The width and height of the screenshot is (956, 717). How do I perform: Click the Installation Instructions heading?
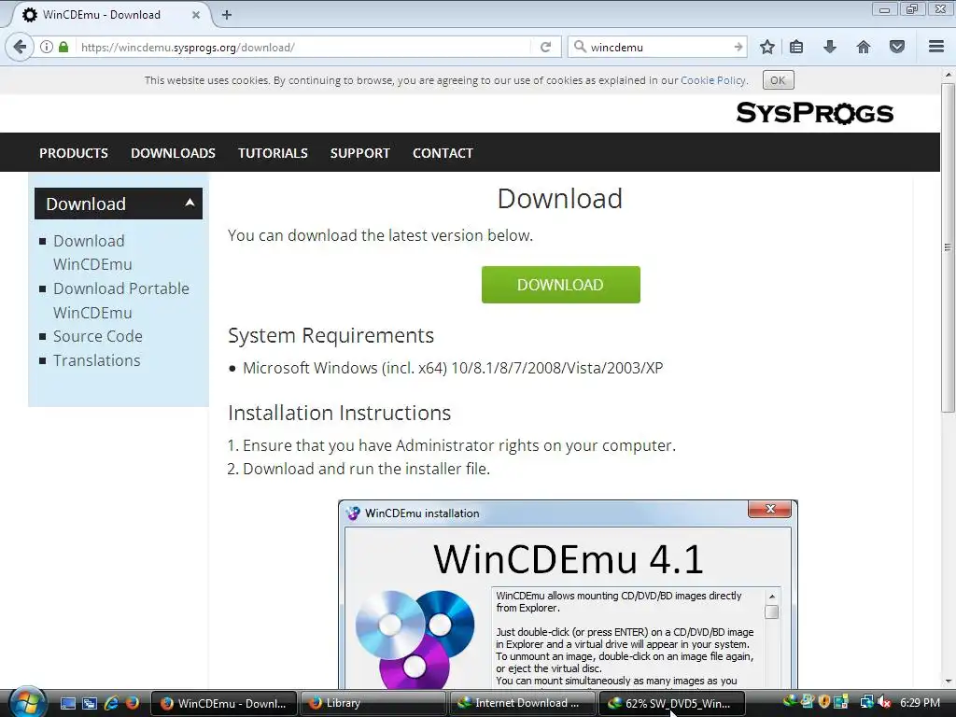[x=339, y=413]
